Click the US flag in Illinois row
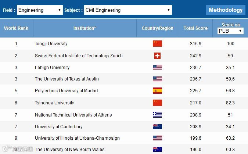Image resolution: width=248 pixels, height=154 pixels. tap(157, 138)
